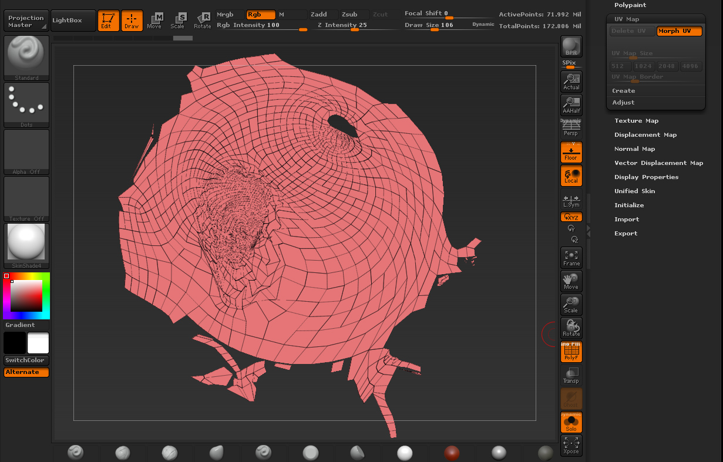Viewport: 723px width, 462px height.
Task: Open the Texture Off selector
Action: point(26,199)
